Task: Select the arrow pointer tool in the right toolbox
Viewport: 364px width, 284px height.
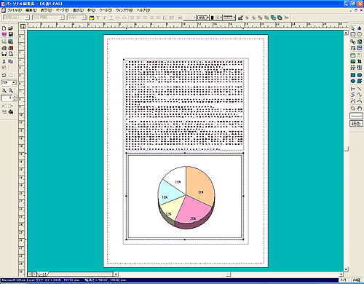Action: [353, 28]
